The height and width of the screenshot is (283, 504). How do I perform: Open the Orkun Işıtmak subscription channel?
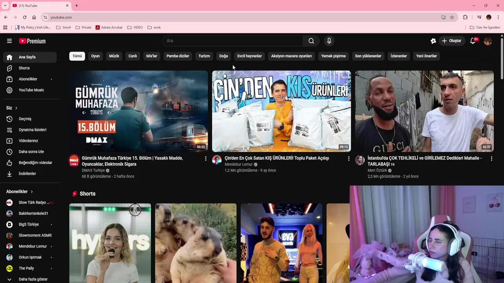[30, 257]
